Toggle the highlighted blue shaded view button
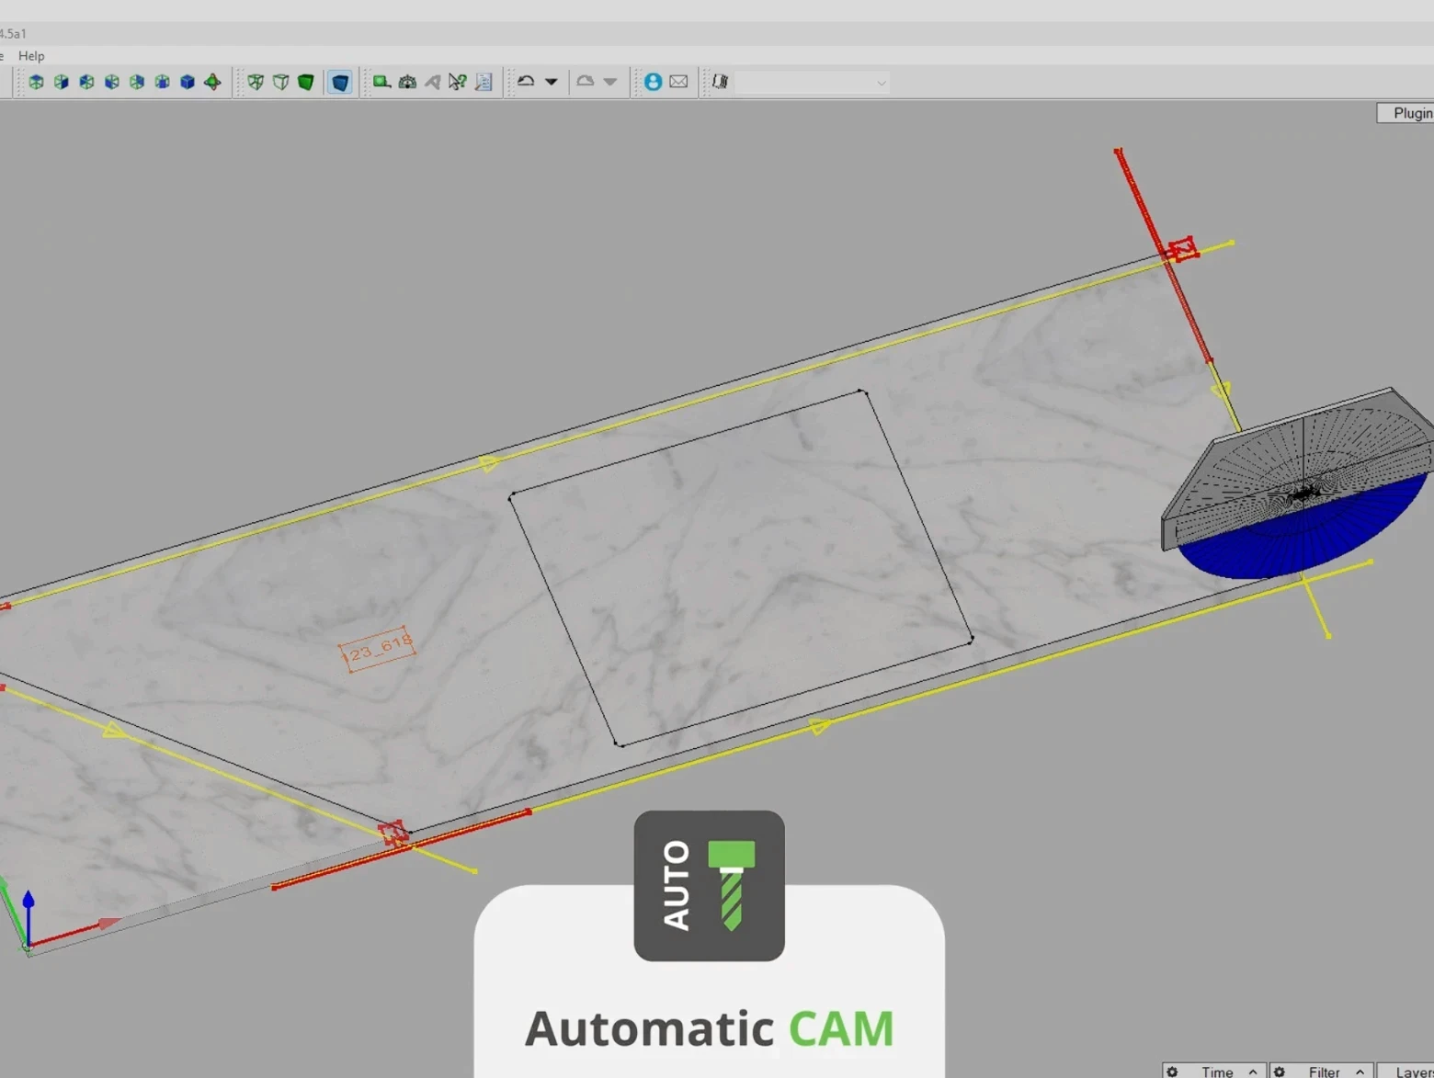The height and width of the screenshot is (1078, 1434). pyautogui.click(x=340, y=82)
